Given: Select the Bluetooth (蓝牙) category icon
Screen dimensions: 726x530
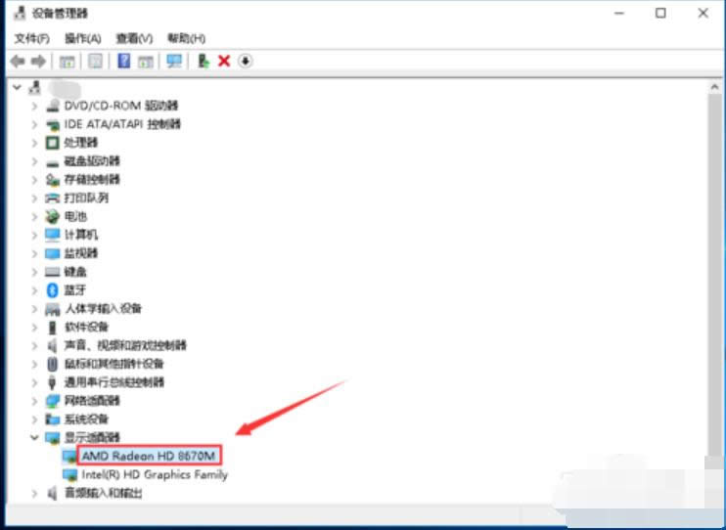Looking at the screenshot, I should click(x=53, y=290).
